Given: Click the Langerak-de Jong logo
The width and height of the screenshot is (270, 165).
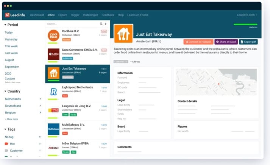Looking at the screenshot, I should [x=53, y=111].
